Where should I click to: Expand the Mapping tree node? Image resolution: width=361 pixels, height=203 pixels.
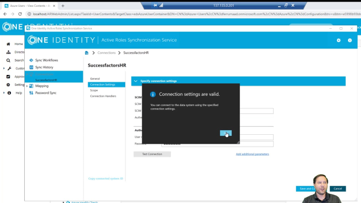pos(27,86)
